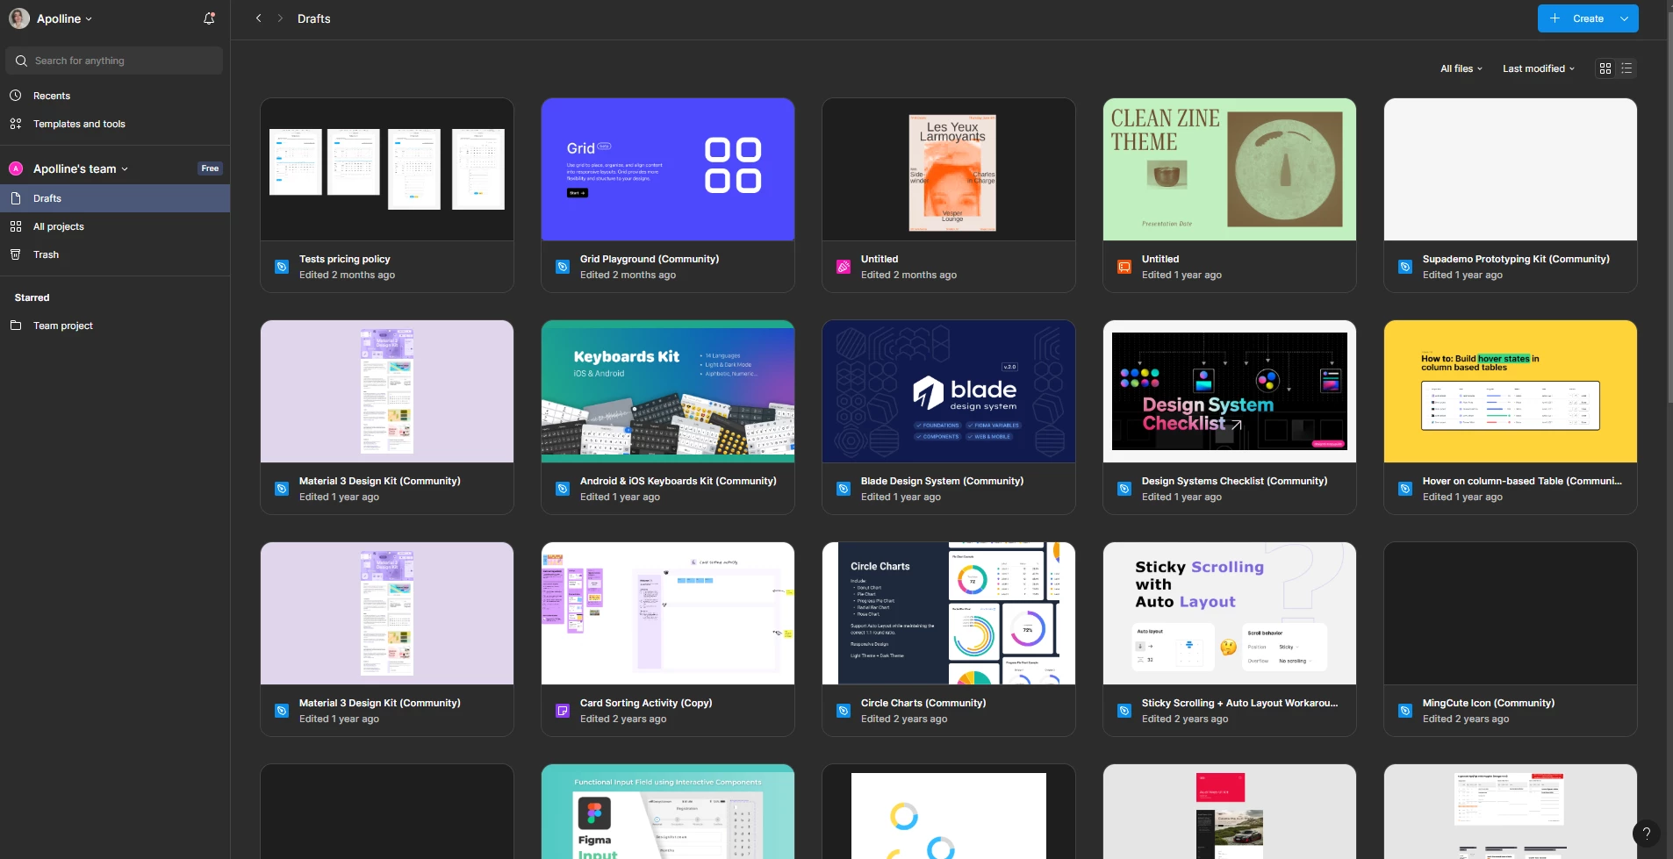Click file type icon of Tests pricing policy
Viewport: 1673px width, 859px height.
pos(282,267)
